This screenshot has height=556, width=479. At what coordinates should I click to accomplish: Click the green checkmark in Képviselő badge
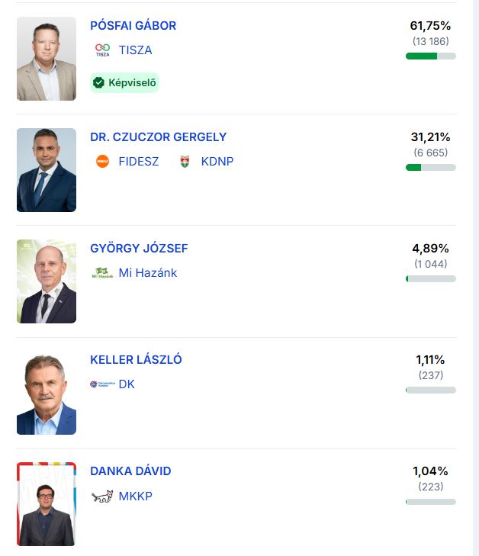tap(98, 82)
